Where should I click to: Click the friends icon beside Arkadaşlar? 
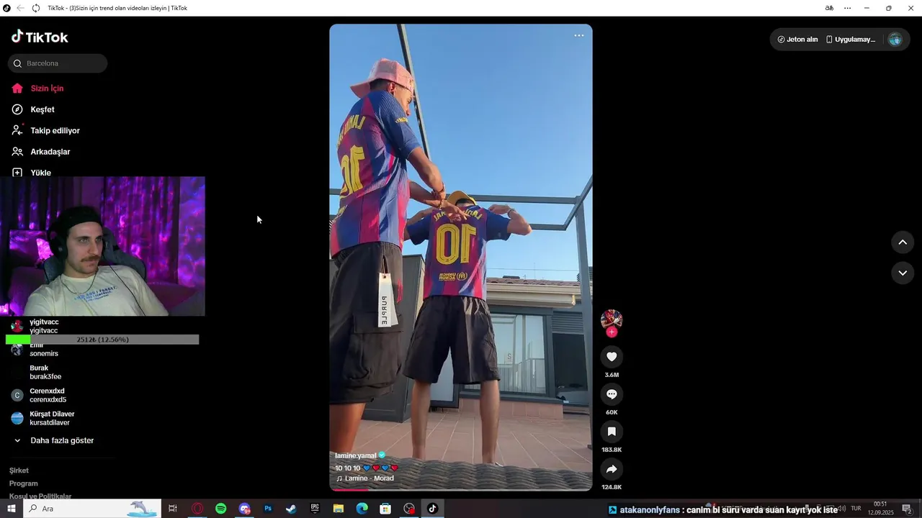coord(17,152)
